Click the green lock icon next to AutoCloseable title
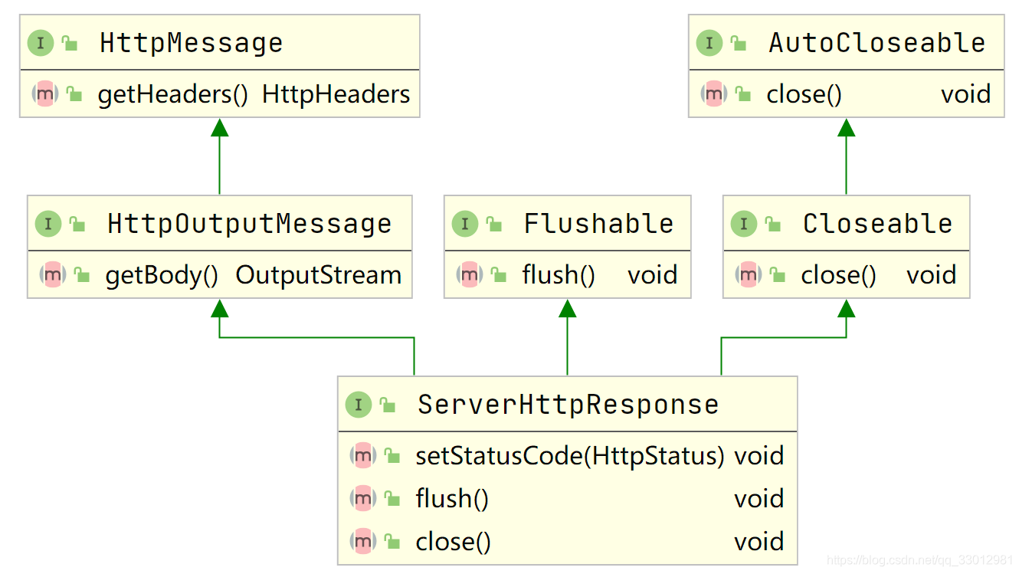Viewport: 1019px width, 574px height. click(x=739, y=44)
